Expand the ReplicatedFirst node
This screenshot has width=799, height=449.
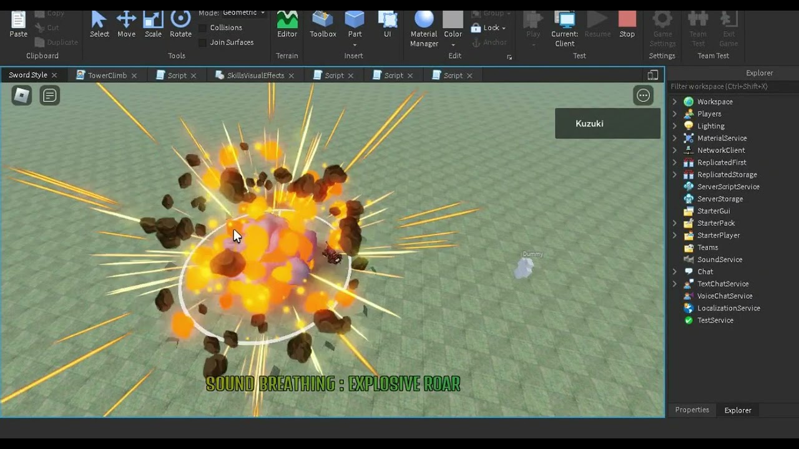[x=675, y=162]
